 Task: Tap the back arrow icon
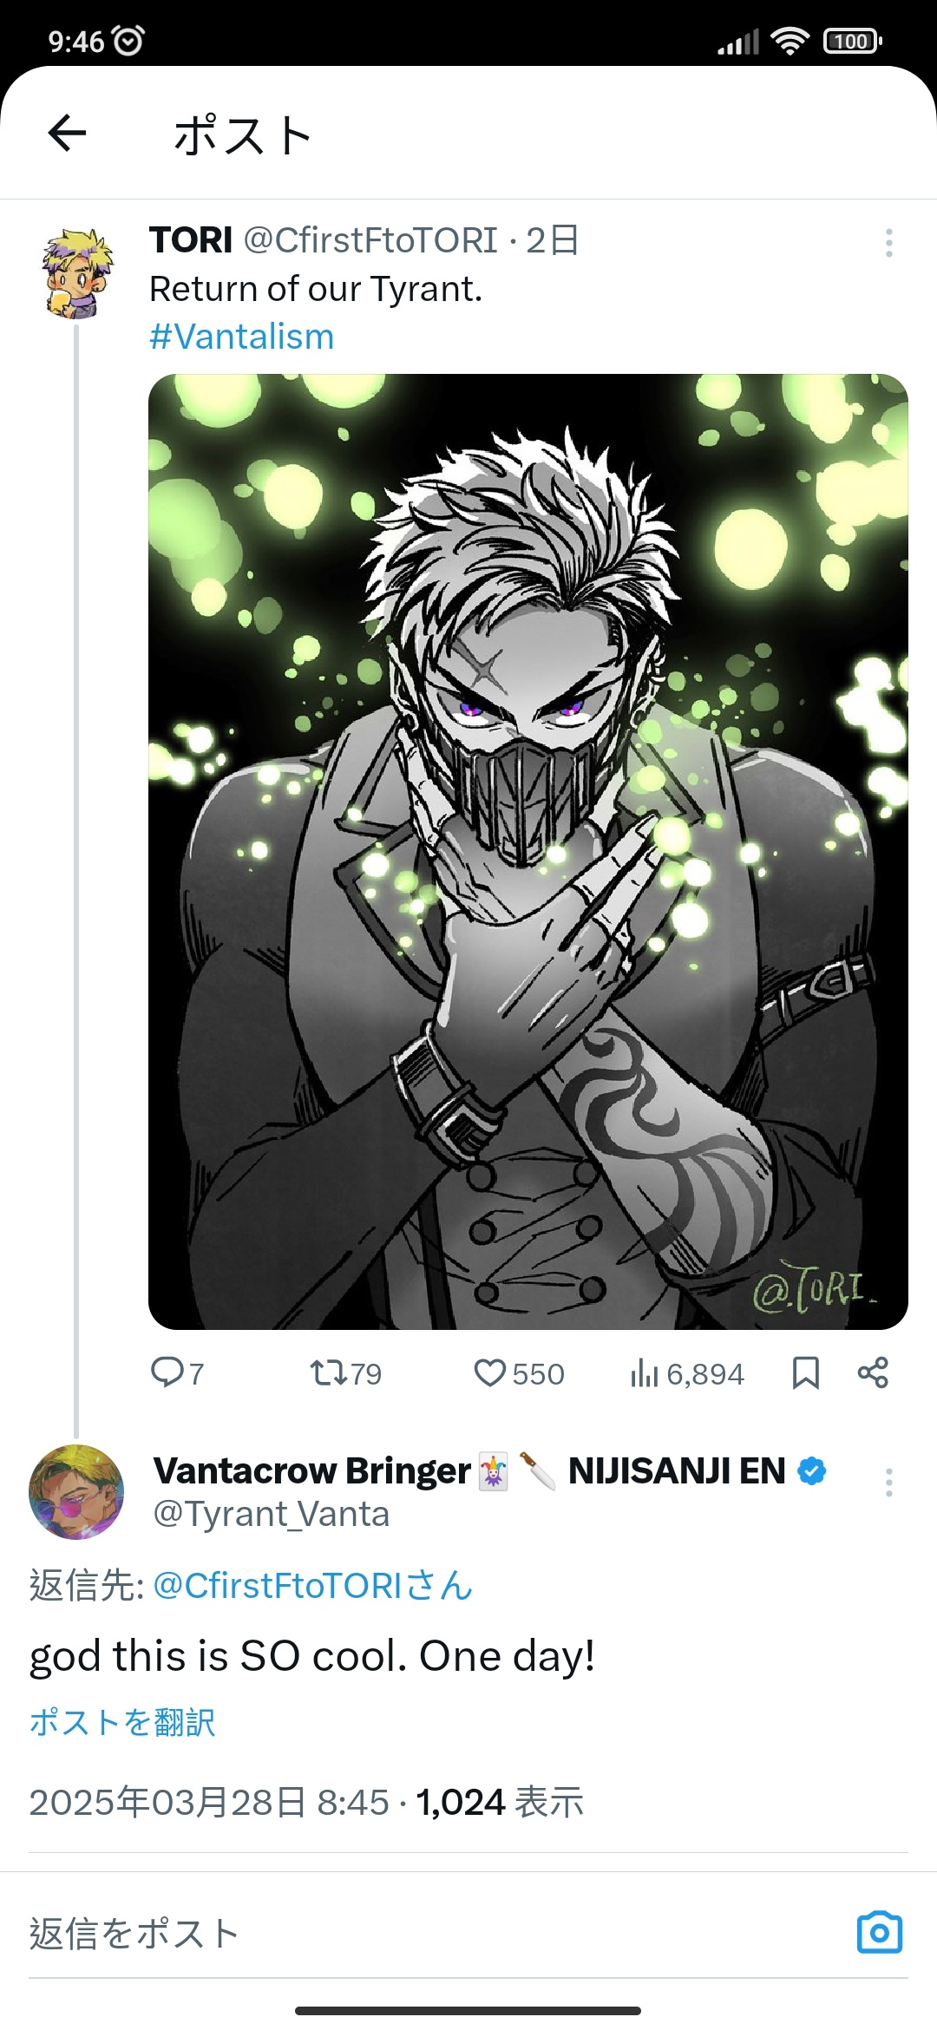click(67, 134)
